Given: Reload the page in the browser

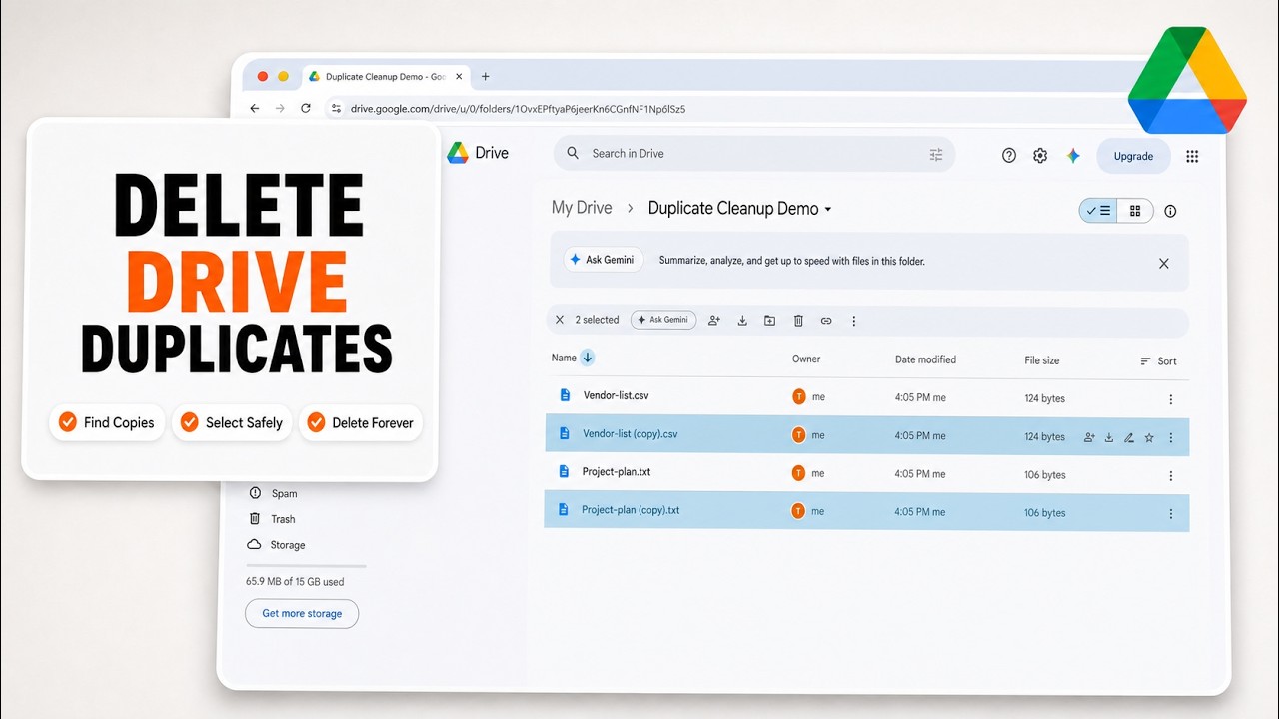Looking at the screenshot, I should [306, 108].
